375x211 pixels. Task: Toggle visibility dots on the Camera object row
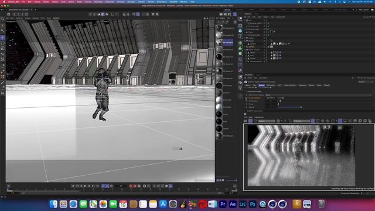click(265, 47)
